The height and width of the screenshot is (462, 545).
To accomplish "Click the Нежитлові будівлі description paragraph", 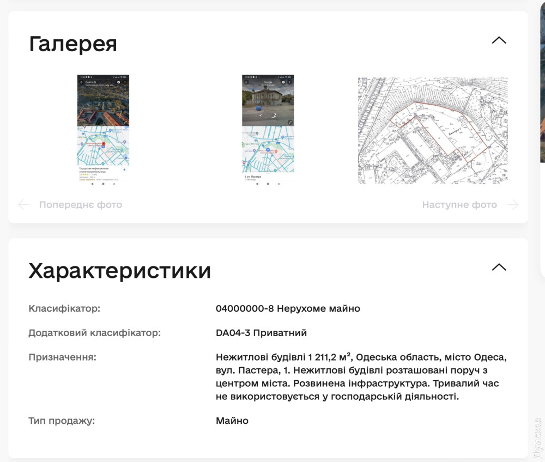I will click(361, 377).
